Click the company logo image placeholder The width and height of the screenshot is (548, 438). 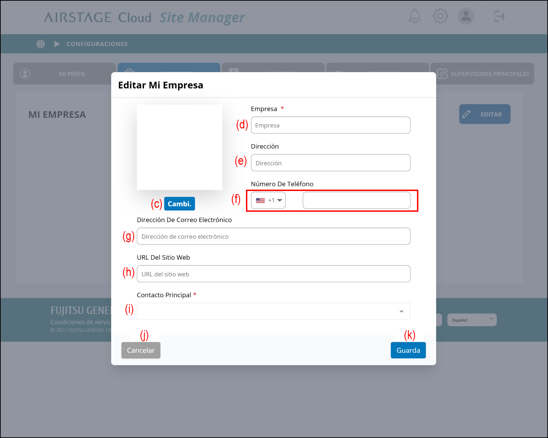point(179,147)
